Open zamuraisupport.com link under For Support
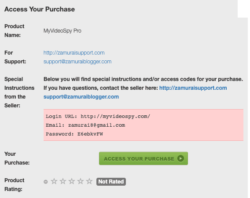This screenshot has width=250, height=198. (74, 53)
